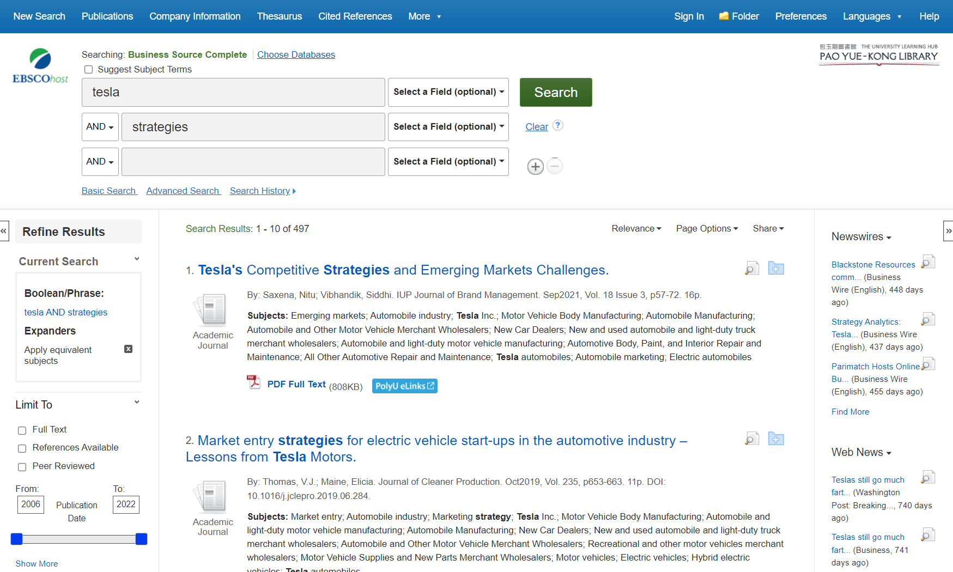The image size is (953, 572).
Task: Preview the first Teslas still go much item
Action: (928, 477)
